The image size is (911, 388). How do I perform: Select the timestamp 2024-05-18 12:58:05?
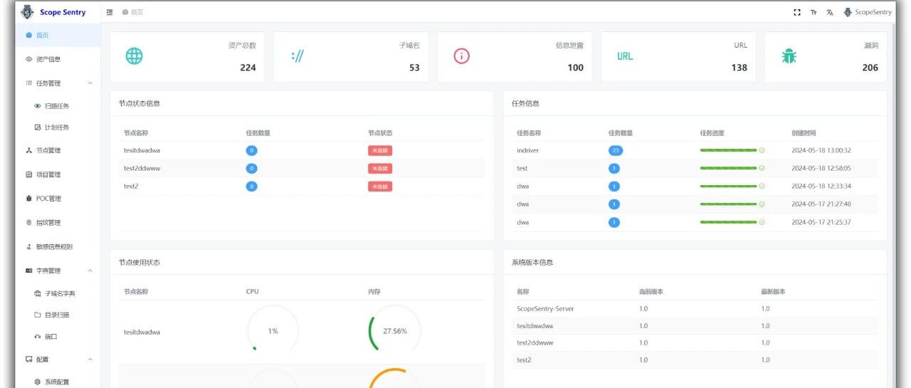(821, 169)
